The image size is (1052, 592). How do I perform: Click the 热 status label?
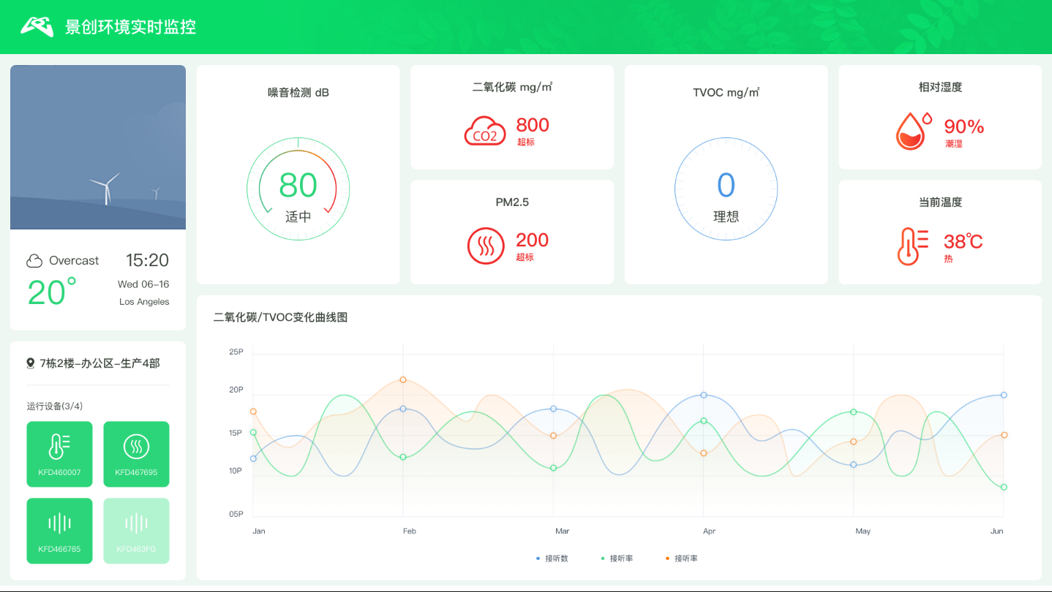pyautogui.click(x=948, y=259)
